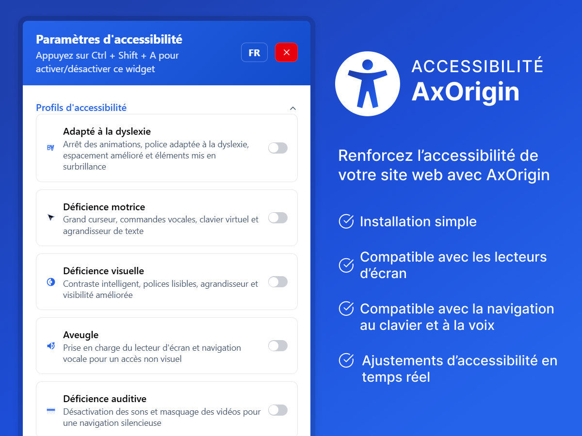Switch on the Déficience auditive toggle
This screenshot has width=582, height=436.
(278, 410)
